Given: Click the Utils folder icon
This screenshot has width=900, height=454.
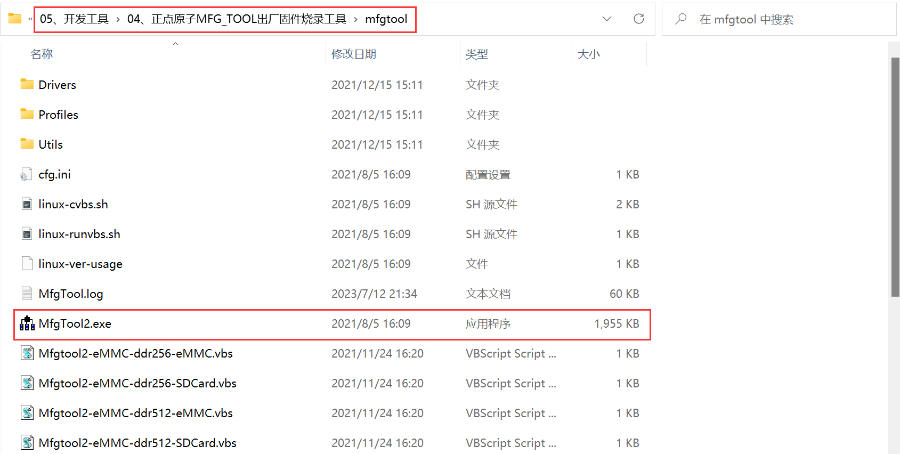Looking at the screenshot, I should (27, 144).
